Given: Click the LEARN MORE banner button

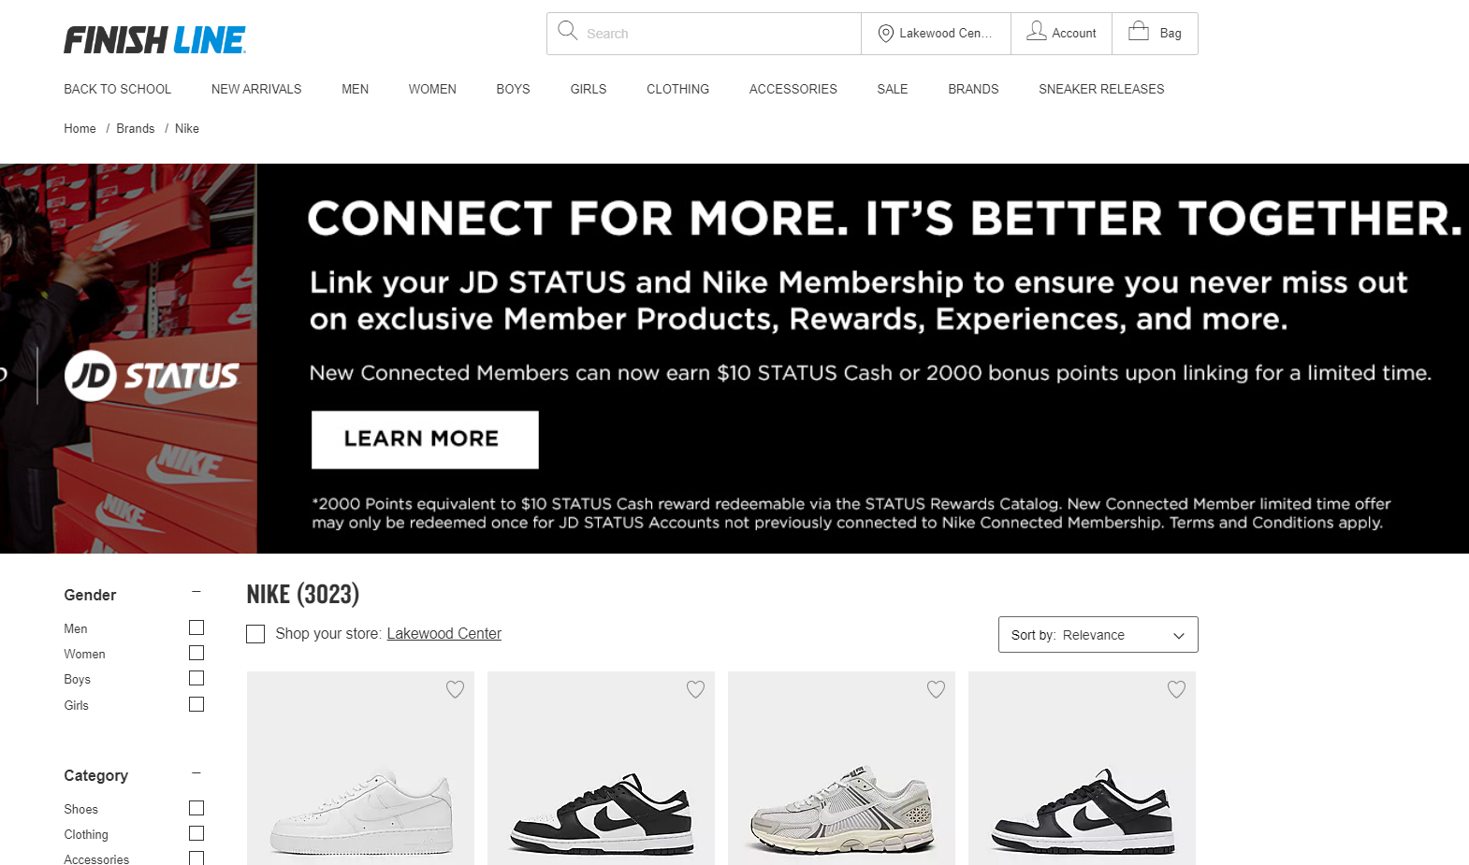Looking at the screenshot, I should (425, 440).
